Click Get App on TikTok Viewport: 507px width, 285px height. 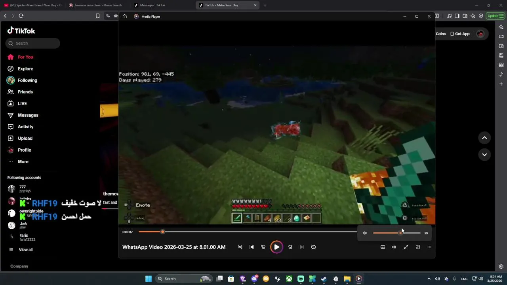[x=460, y=34]
